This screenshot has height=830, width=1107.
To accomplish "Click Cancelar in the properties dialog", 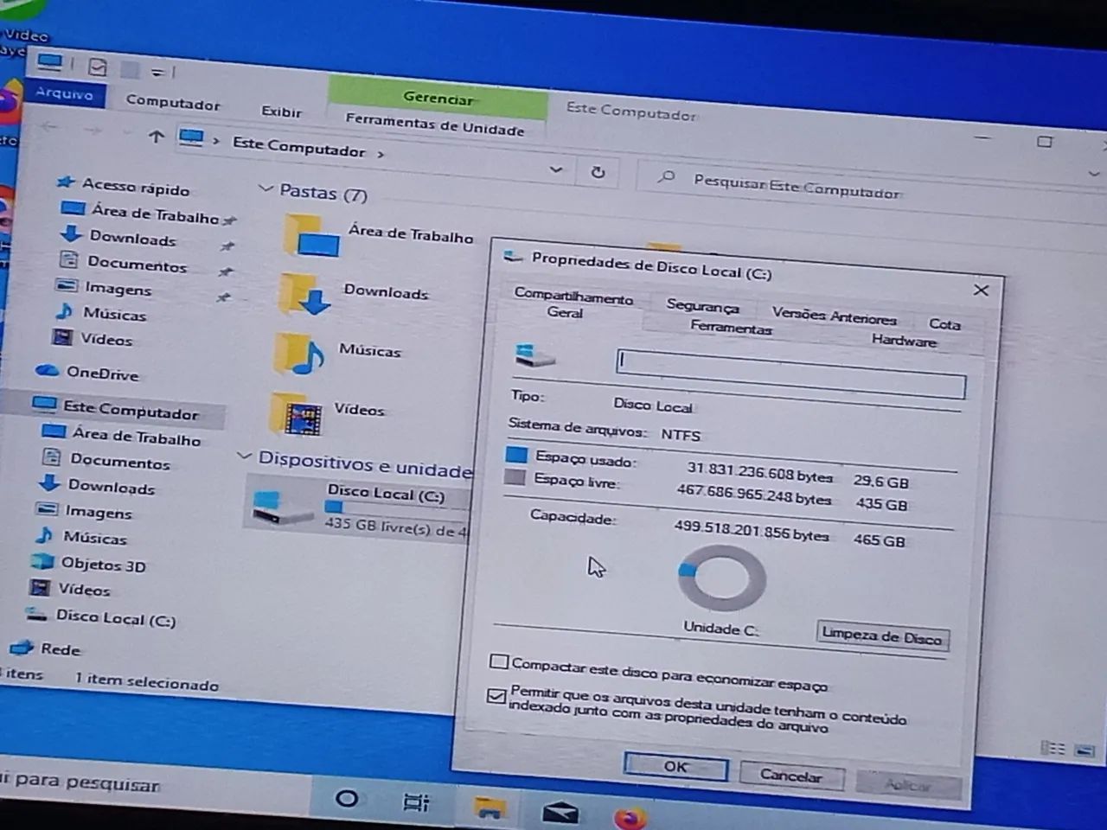I will pos(790,776).
